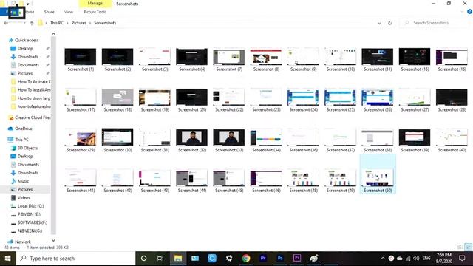Switch to large thumbnails view icon
Image resolution: width=473 pixels, height=266 pixels.
point(468,248)
